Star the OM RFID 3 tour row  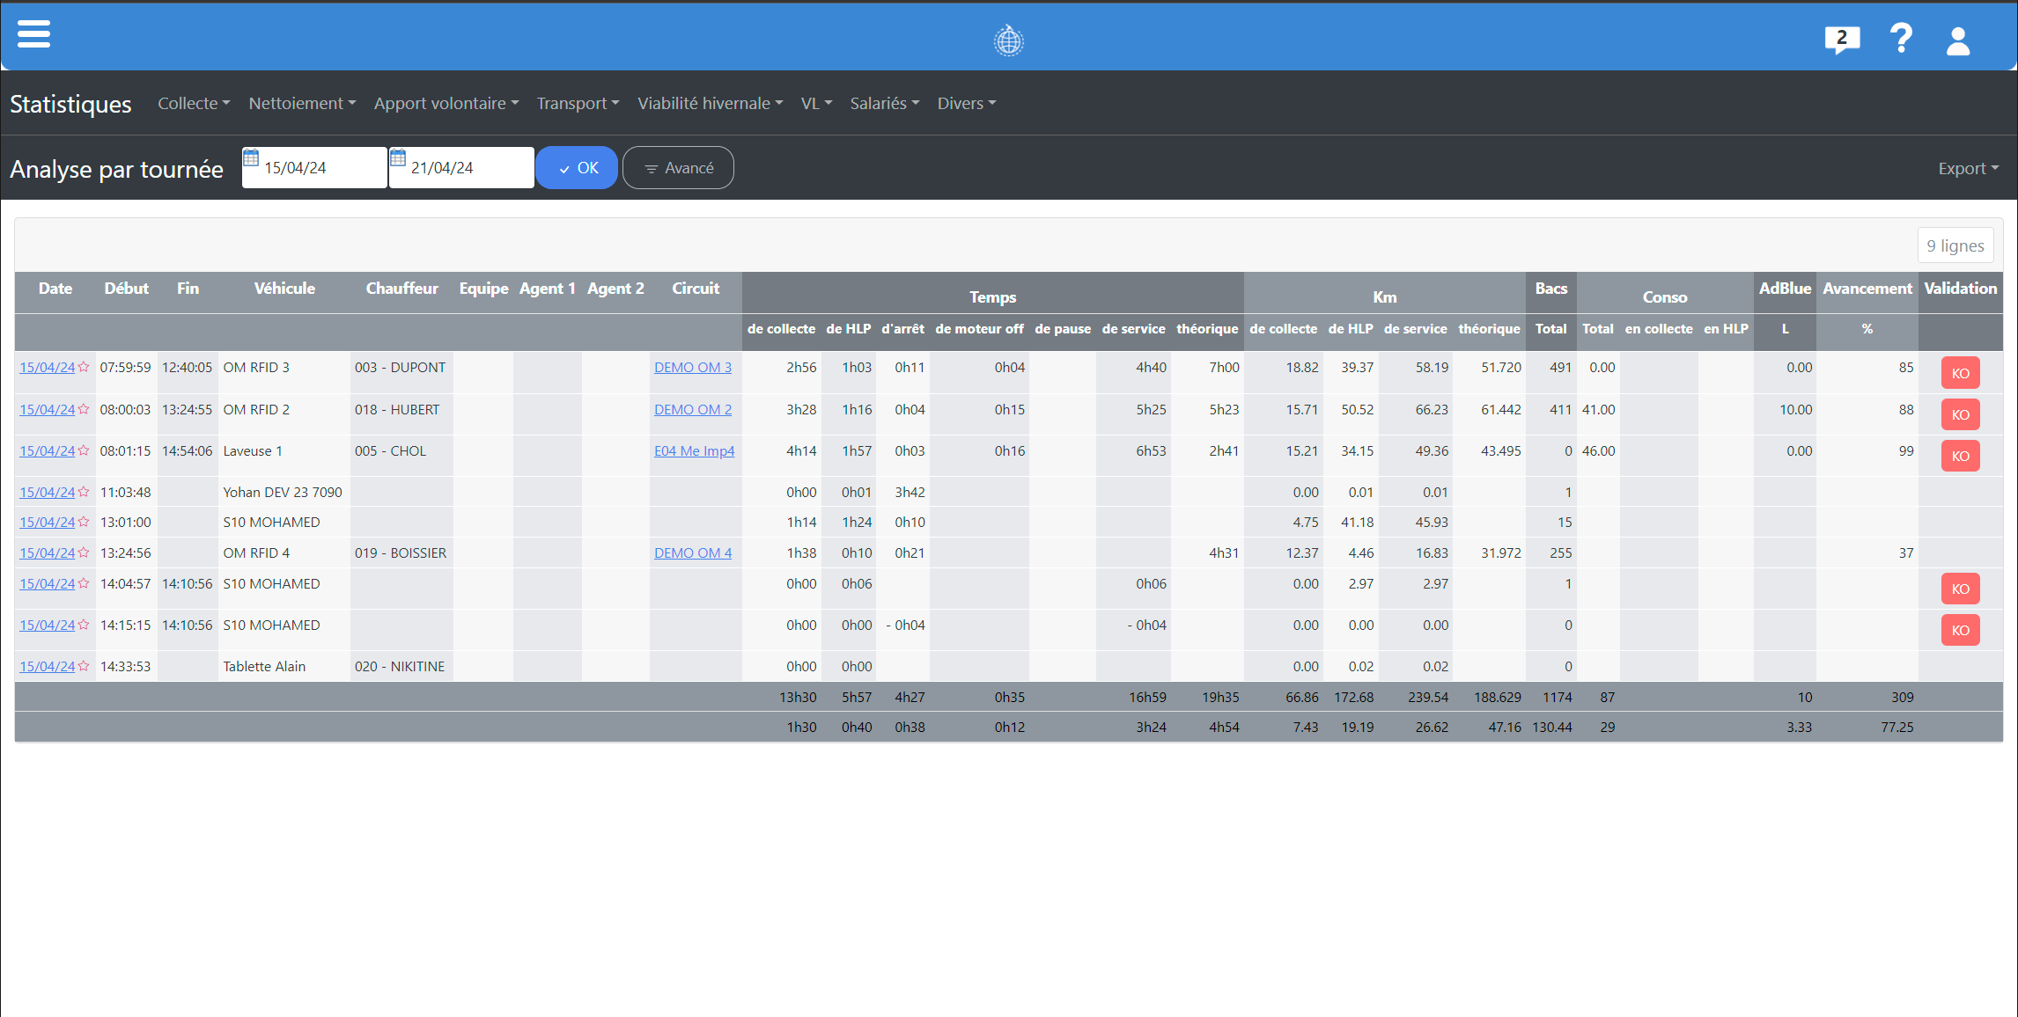pyautogui.click(x=84, y=367)
